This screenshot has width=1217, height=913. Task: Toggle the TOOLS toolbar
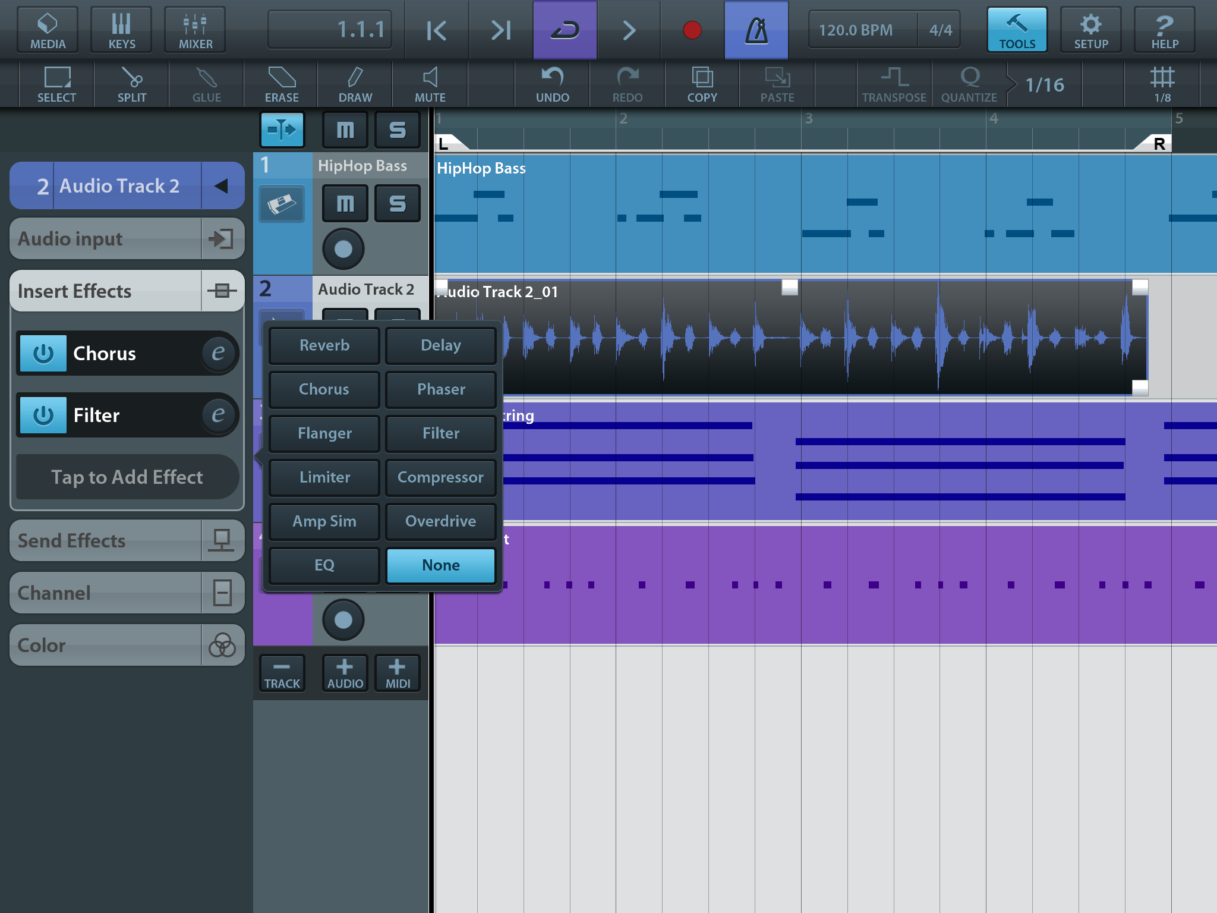click(1017, 30)
